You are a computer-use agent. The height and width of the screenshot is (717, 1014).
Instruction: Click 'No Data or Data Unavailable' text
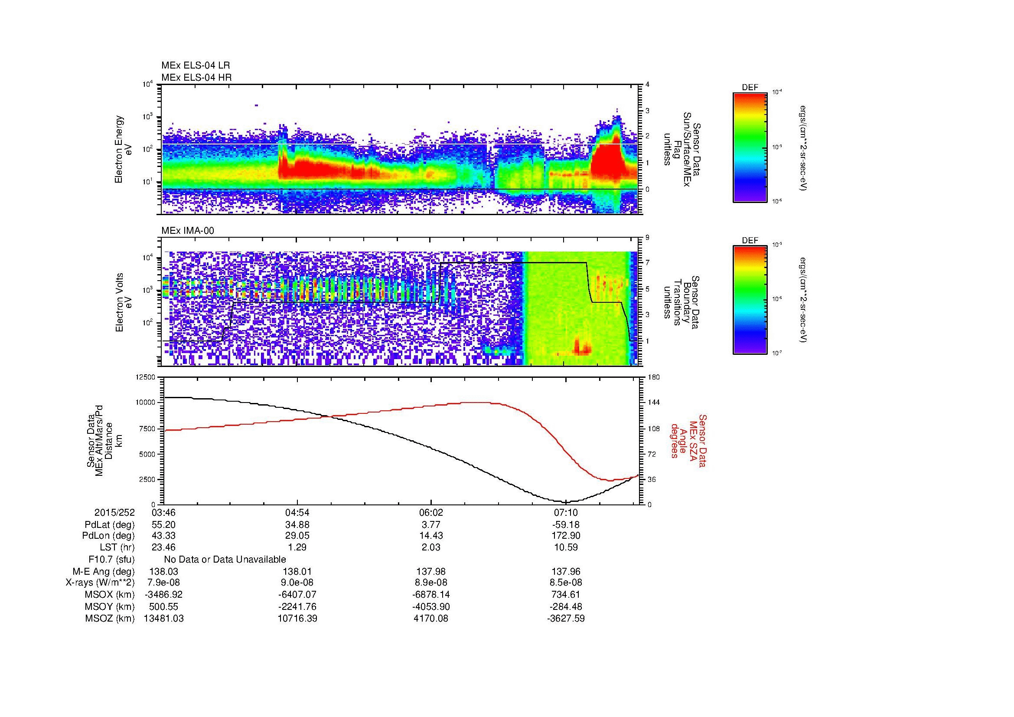click(x=225, y=559)
